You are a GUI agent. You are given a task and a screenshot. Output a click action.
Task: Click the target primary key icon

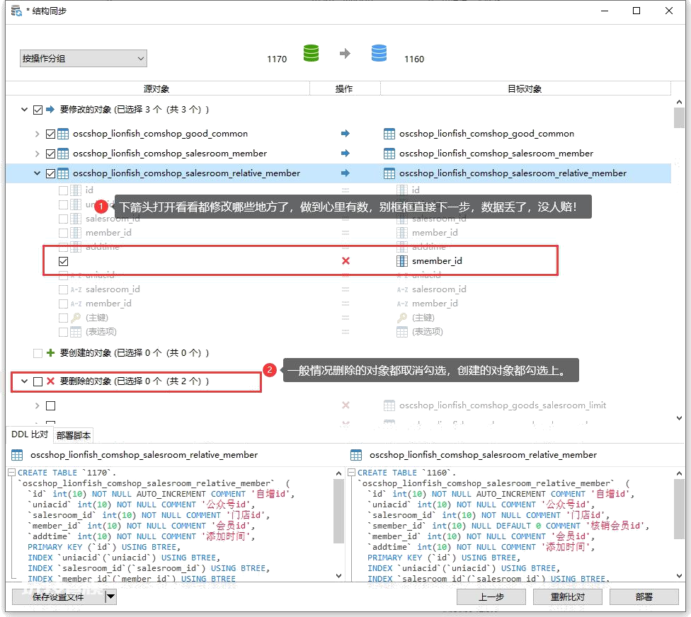point(402,318)
